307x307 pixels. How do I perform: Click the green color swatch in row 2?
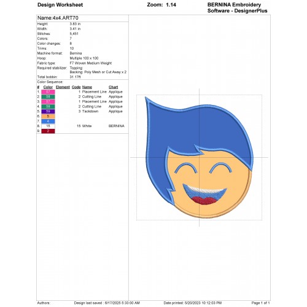coord(48,97)
